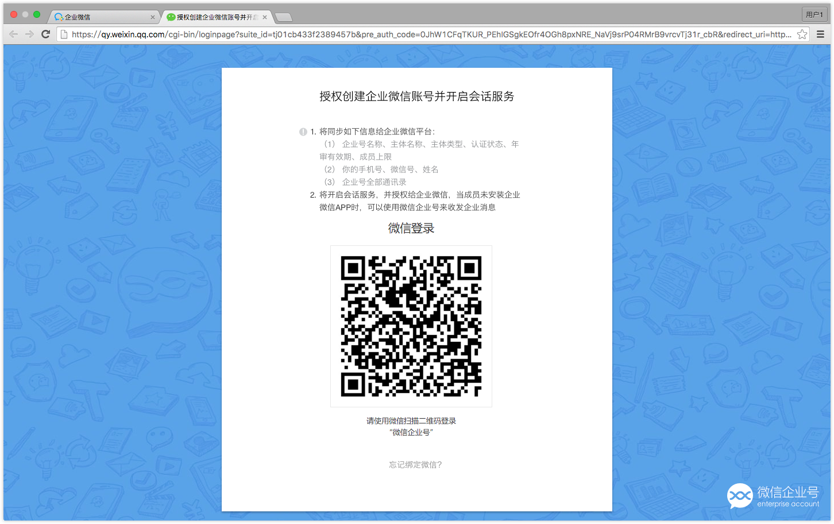The image size is (834, 524).
Task: Close the 企业微信 tab
Action: 153,17
